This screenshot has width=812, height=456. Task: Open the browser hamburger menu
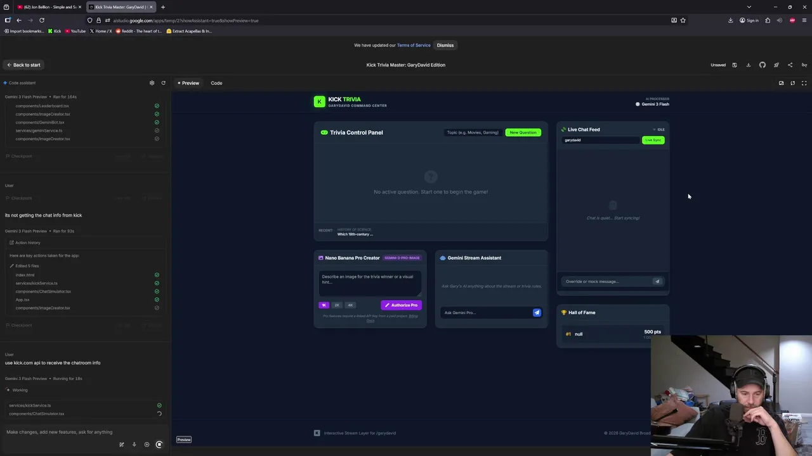pos(804,20)
